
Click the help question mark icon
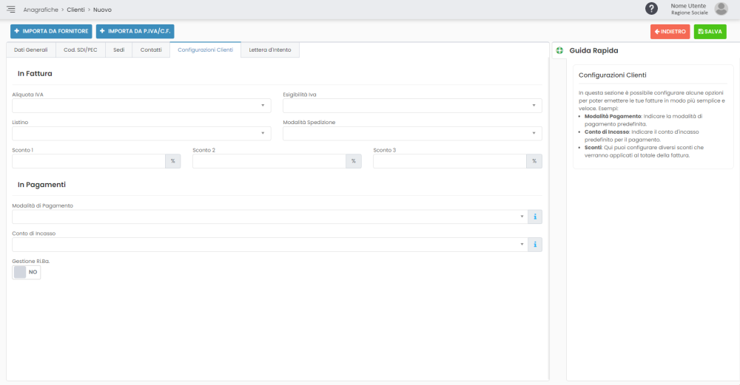(652, 9)
